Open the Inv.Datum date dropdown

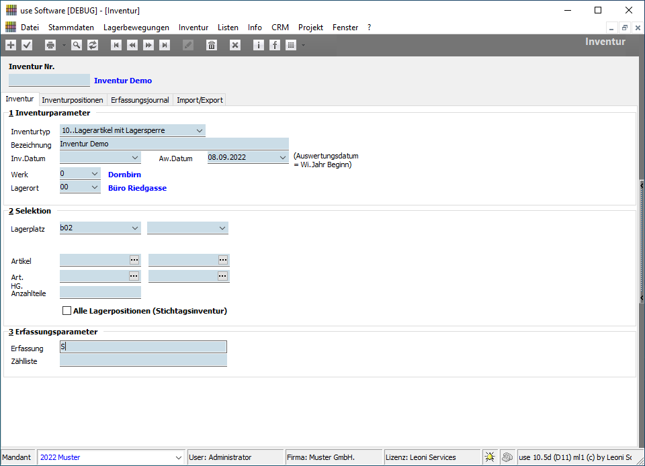(135, 157)
